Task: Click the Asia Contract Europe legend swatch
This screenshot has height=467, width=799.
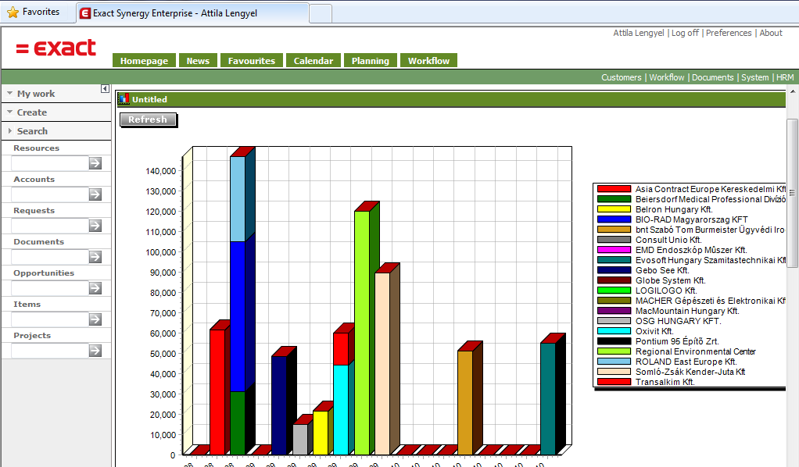Action: click(x=614, y=189)
